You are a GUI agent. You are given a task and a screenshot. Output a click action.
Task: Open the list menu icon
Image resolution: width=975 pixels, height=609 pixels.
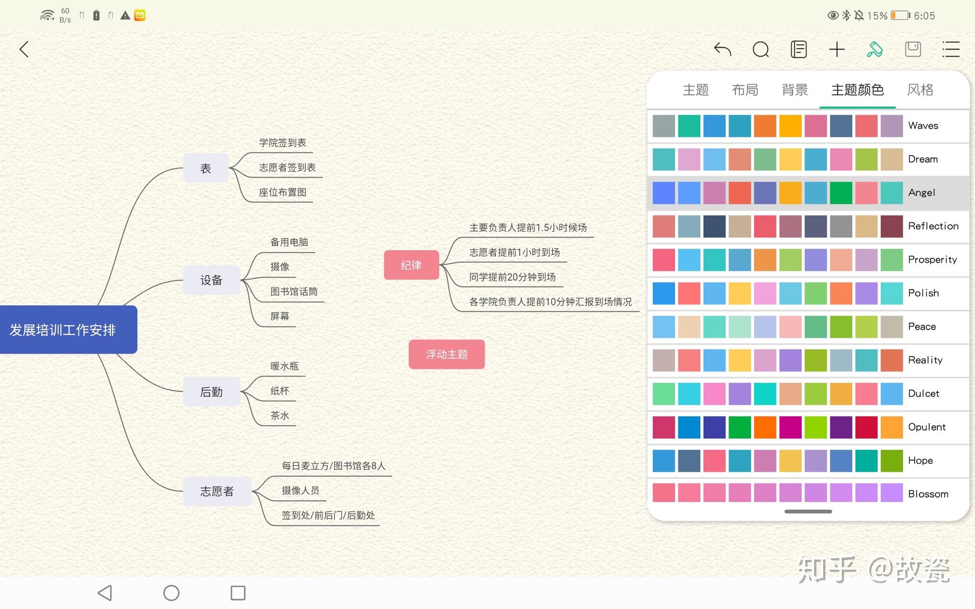(x=951, y=49)
